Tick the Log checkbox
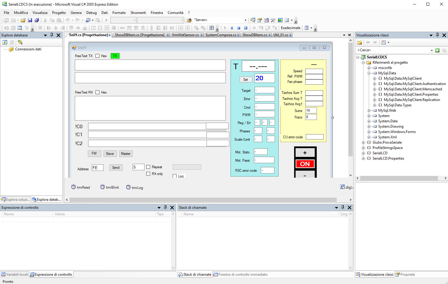Screen dimensions: 448x284 pos(175,176)
